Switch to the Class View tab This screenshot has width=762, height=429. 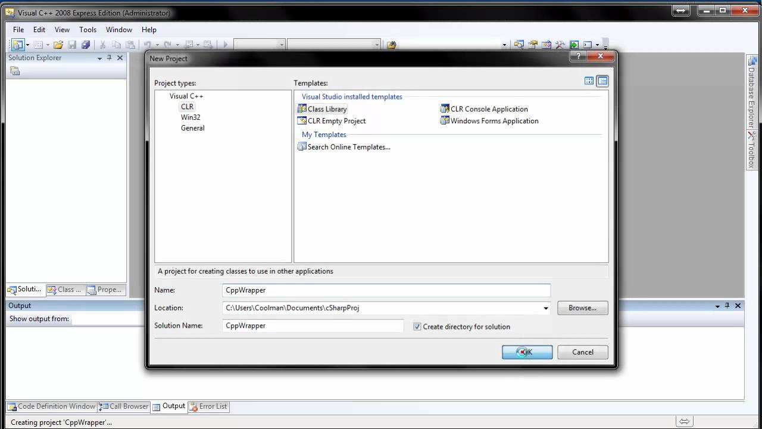coord(65,290)
